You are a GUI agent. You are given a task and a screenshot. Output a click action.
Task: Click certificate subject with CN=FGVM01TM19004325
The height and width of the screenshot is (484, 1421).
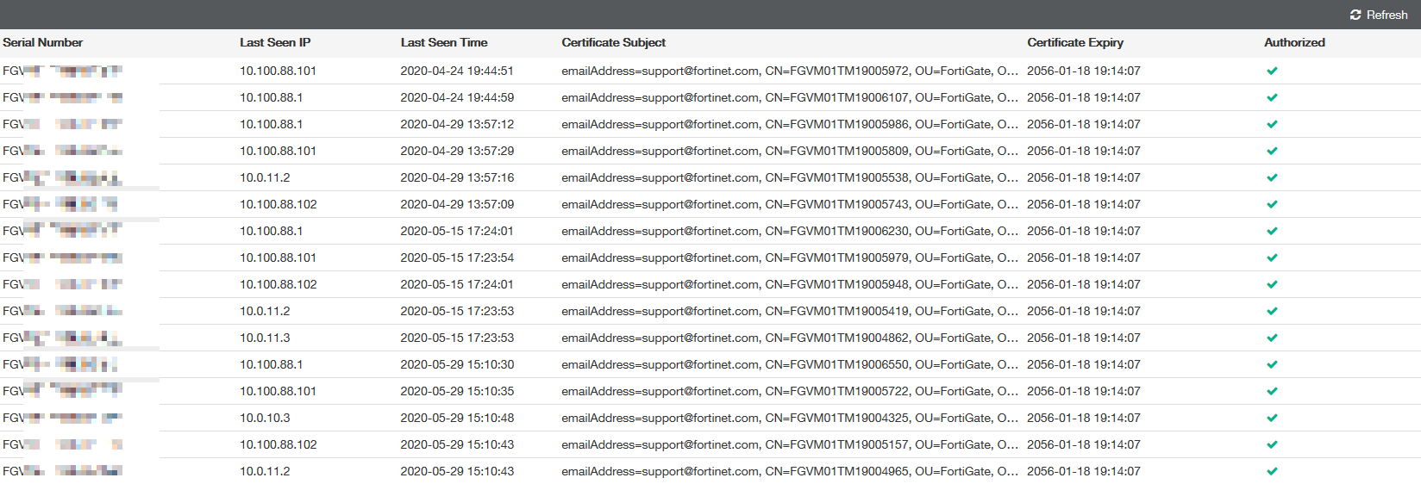tap(790, 418)
